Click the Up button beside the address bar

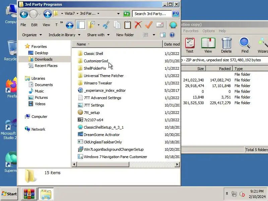coord(48,14)
